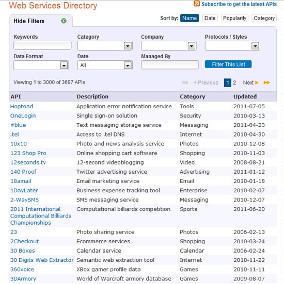Image resolution: width=284 pixels, height=284 pixels.
Task: Jump to first page double arrow
Action: (185, 82)
